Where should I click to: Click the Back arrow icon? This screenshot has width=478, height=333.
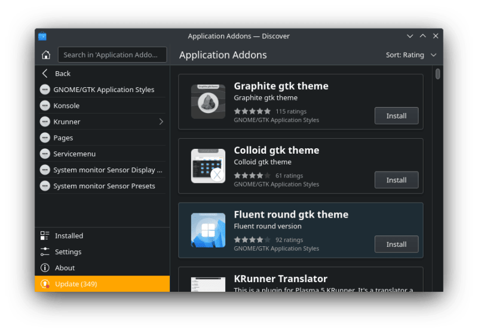click(x=45, y=74)
